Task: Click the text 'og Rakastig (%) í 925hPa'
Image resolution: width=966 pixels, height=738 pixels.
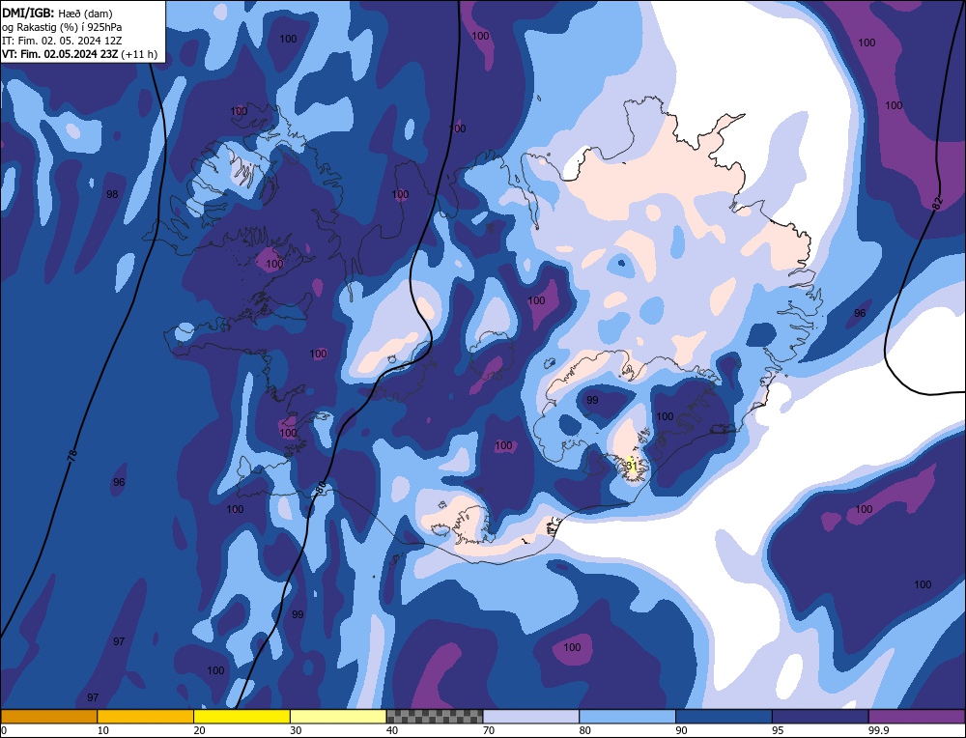Action: 62,27
